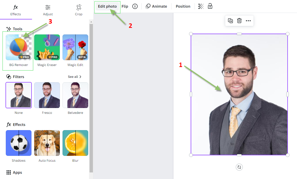Apply the Blur effect

tap(75, 143)
